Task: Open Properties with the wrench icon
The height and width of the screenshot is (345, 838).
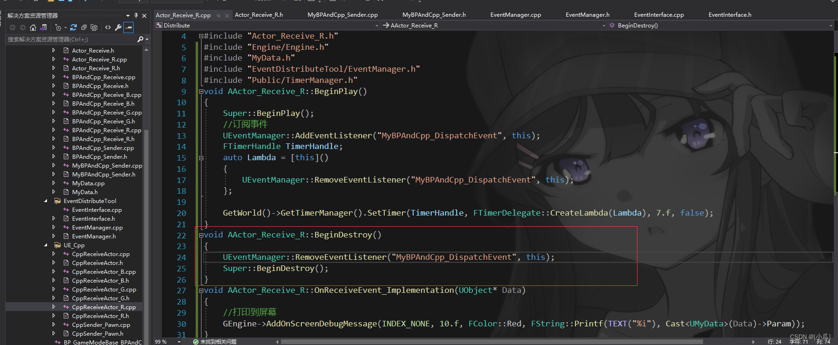Action: (118, 27)
